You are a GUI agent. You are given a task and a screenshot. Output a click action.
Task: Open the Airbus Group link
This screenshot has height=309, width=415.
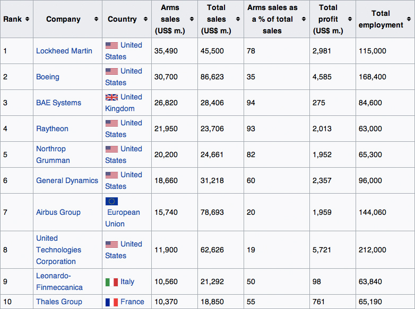coord(58,212)
